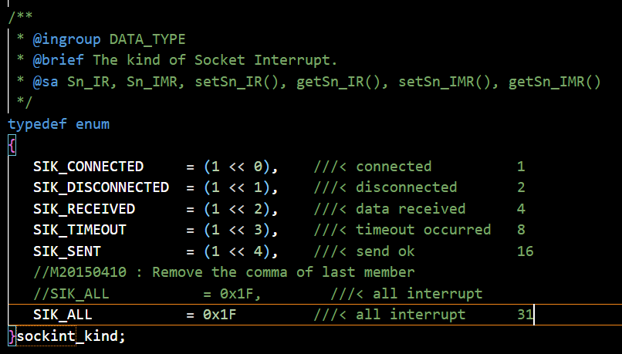Click setSn_IMR() in the @sa comment
622x354 pixels.
pyautogui.click(x=444, y=82)
